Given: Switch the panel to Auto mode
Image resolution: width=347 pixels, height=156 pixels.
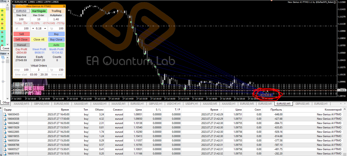Looking at the screenshot, I should coord(56,45).
